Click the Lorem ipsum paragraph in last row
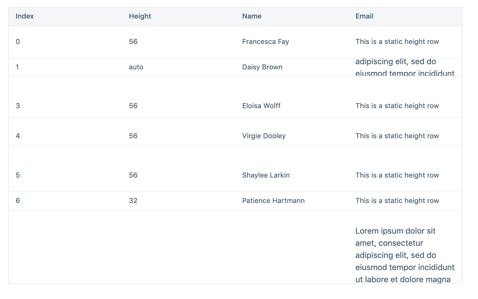Screen dimensions: 478x299 [x=404, y=255]
